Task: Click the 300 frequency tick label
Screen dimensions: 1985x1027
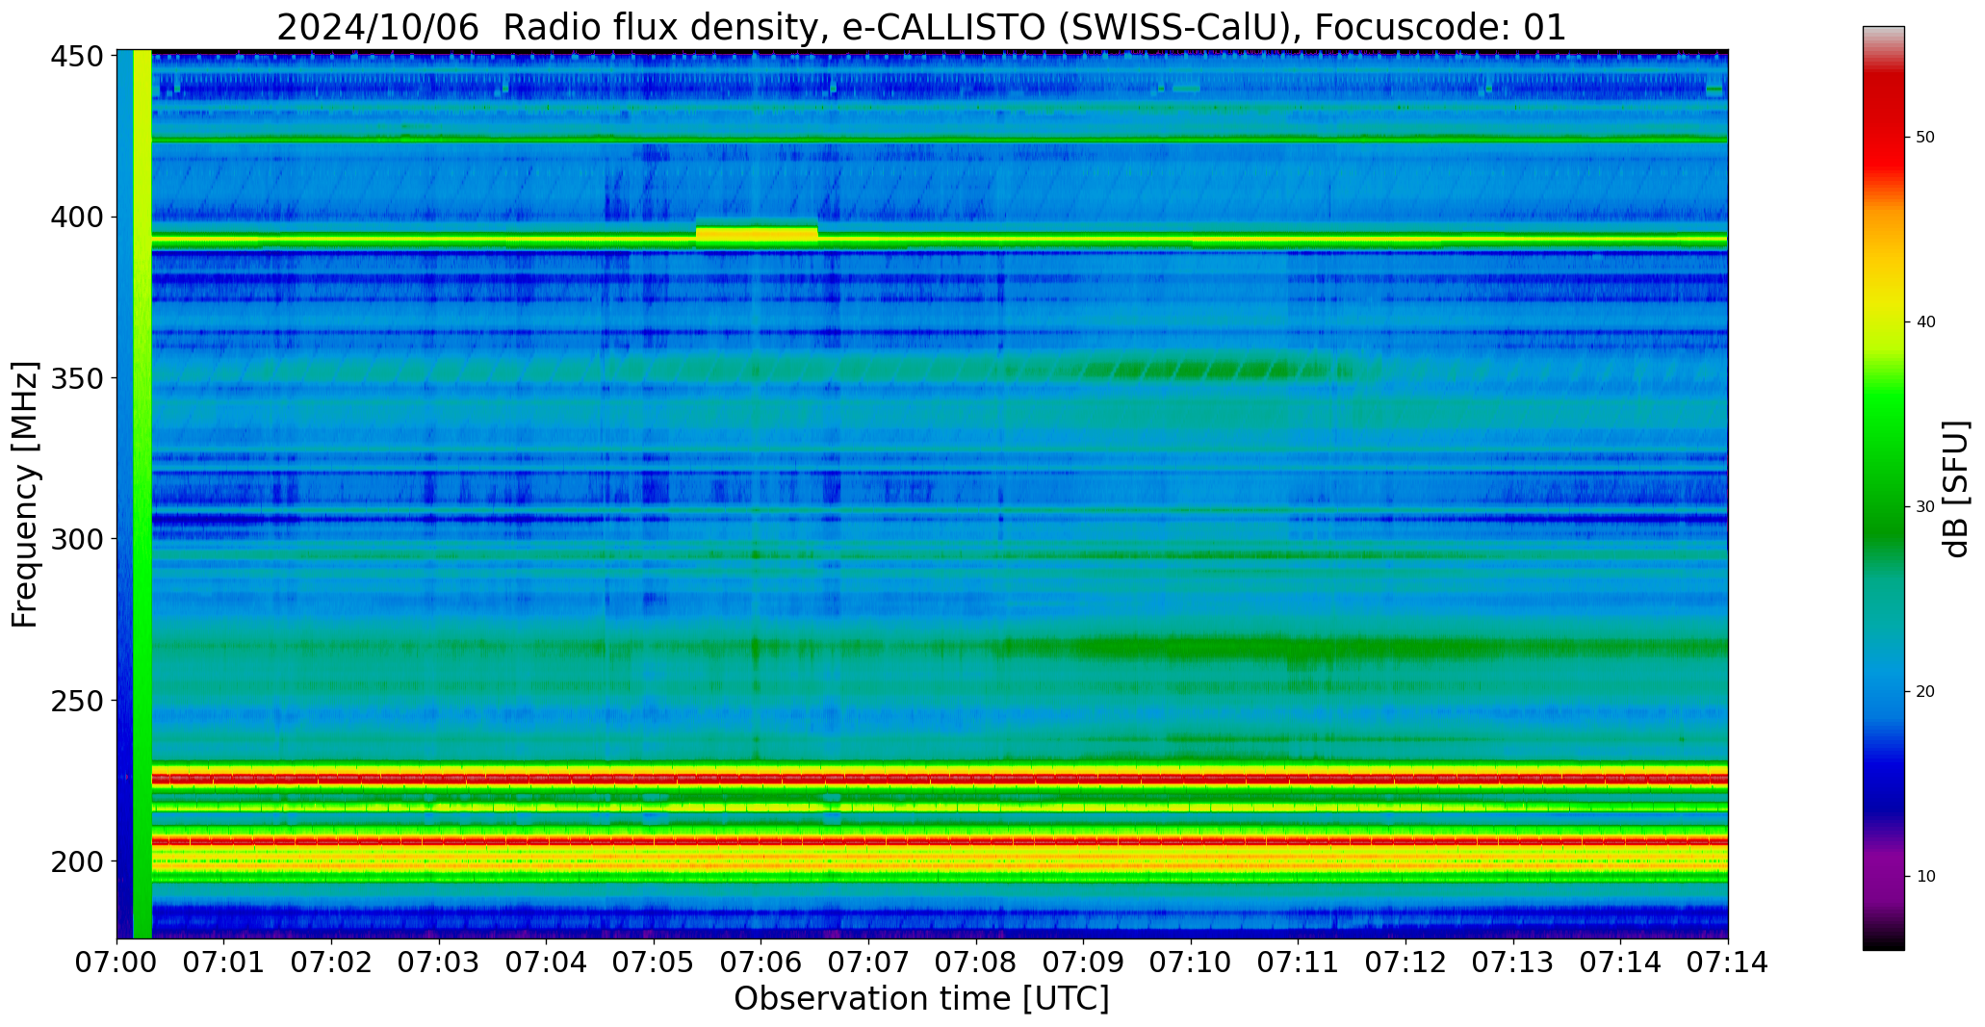Action: point(77,539)
